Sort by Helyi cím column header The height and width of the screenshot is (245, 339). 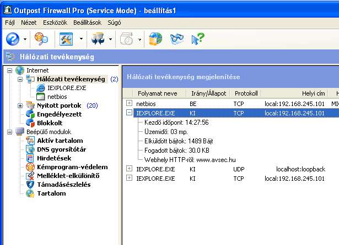pos(294,93)
